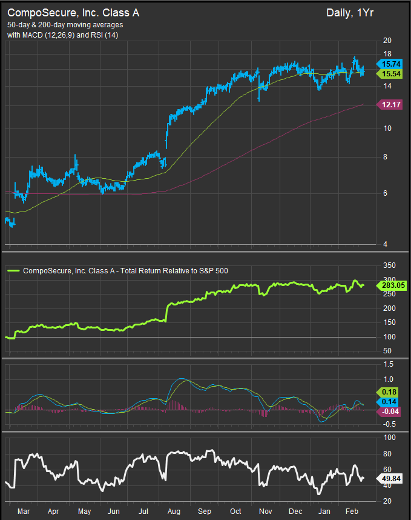Click the magenta -0.04 histogram tag
The height and width of the screenshot is (520, 411).
tap(389, 412)
